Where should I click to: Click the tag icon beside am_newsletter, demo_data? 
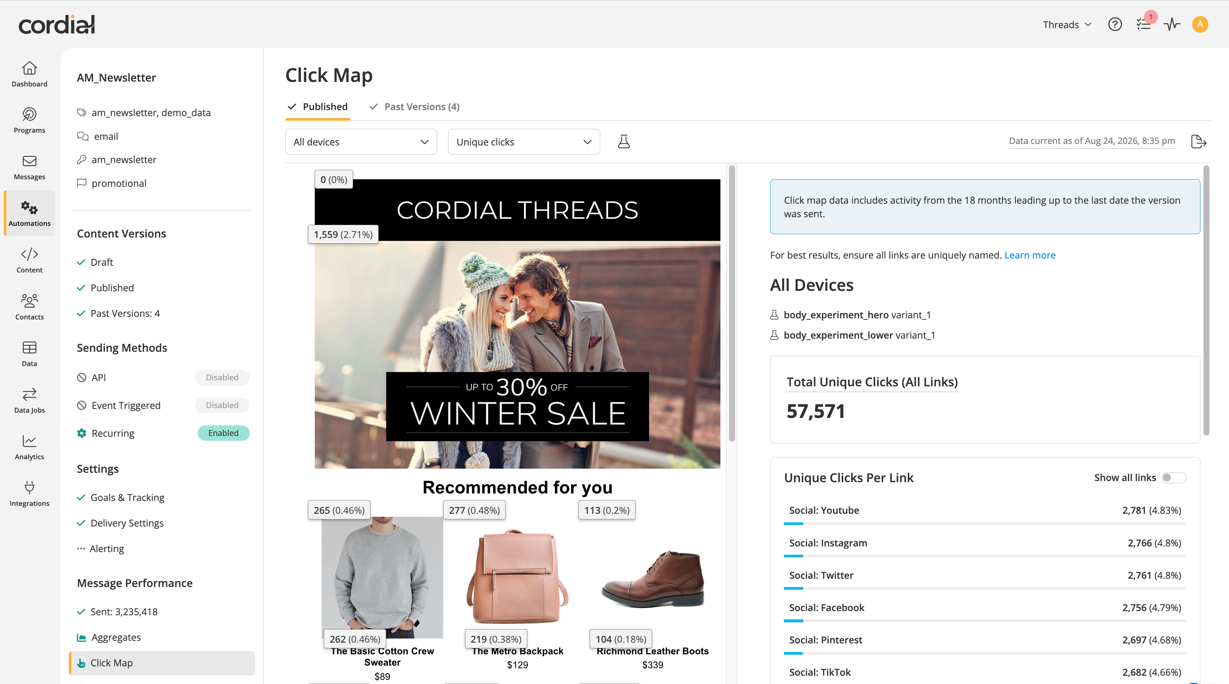coord(82,113)
